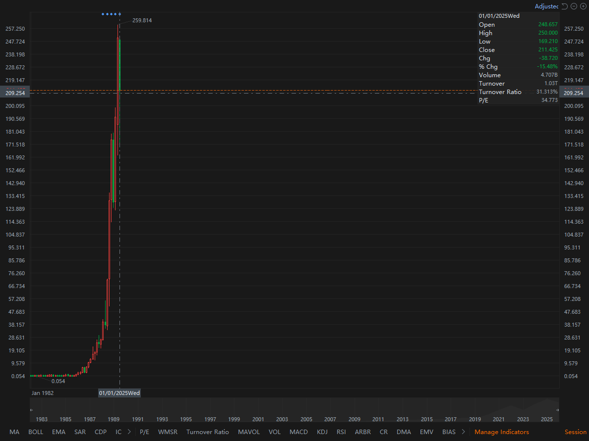Click the Low value 169.210

[548, 41]
